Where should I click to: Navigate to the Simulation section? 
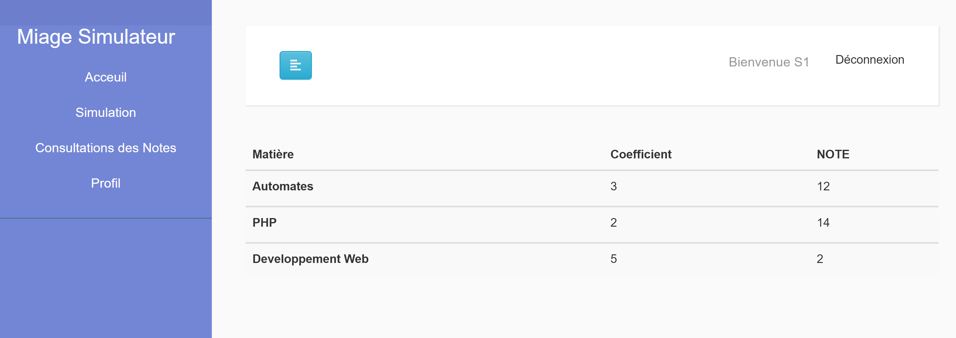(106, 113)
